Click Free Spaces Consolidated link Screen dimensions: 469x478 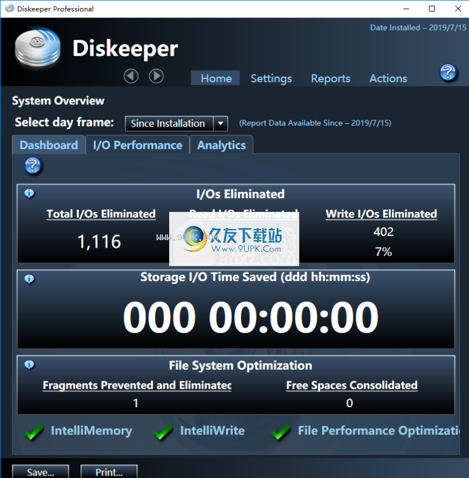(352, 385)
